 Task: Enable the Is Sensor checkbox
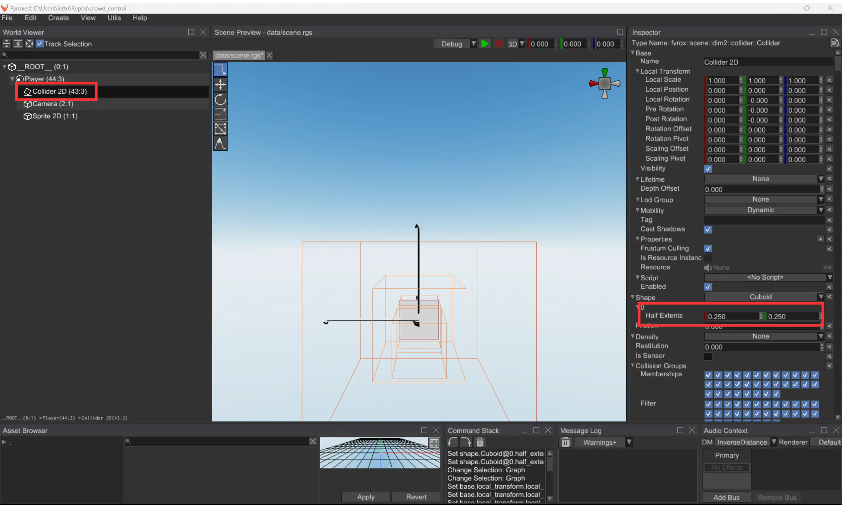[708, 356]
